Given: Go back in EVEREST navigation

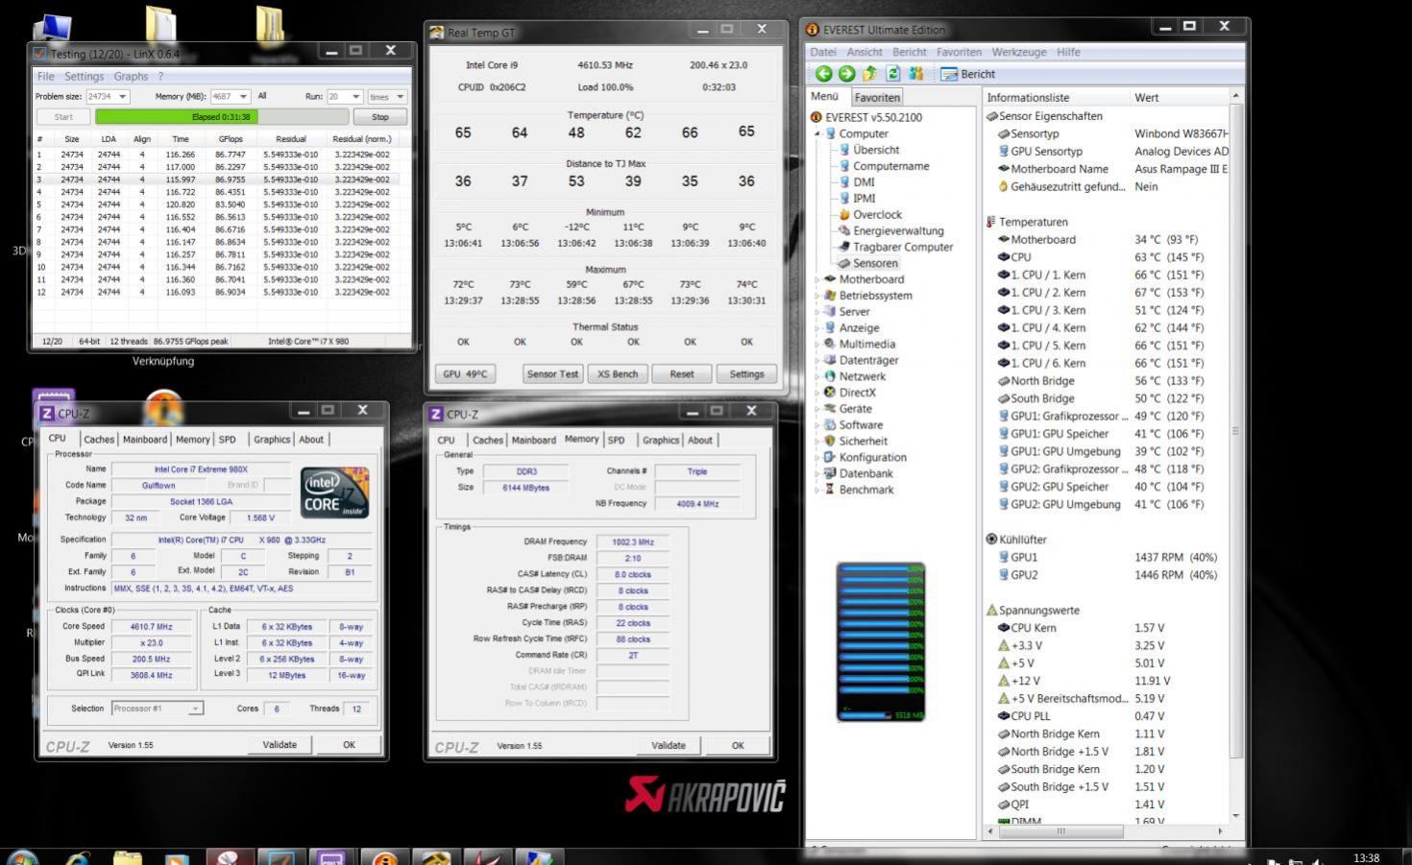Looking at the screenshot, I should pos(823,74).
